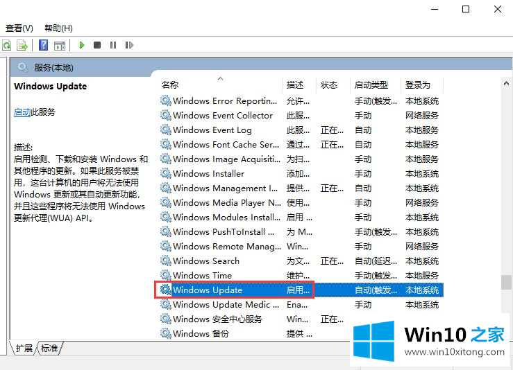Select the Windows Search service
The height and width of the screenshot is (370, 513).
(x=206, y=261)
